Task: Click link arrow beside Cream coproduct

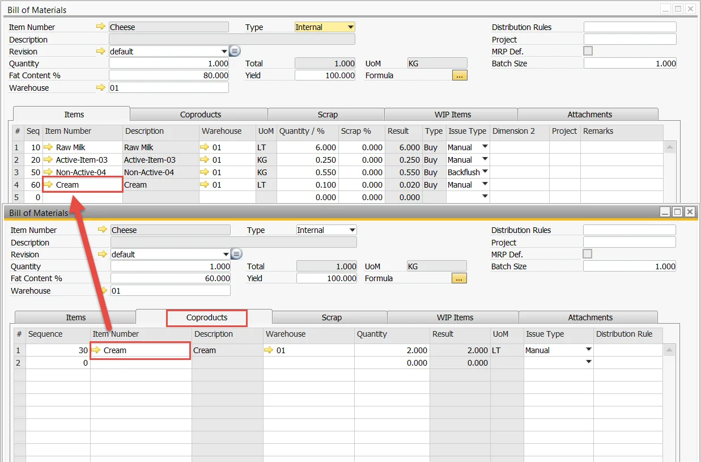Action: [x=97, y=350]
